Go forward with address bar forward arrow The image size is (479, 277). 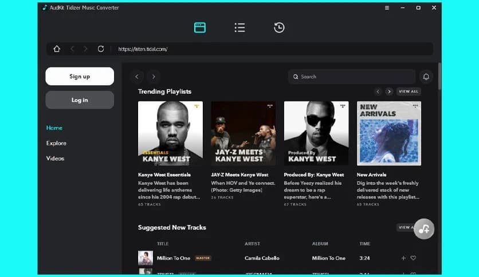click(x=85, y=49)
